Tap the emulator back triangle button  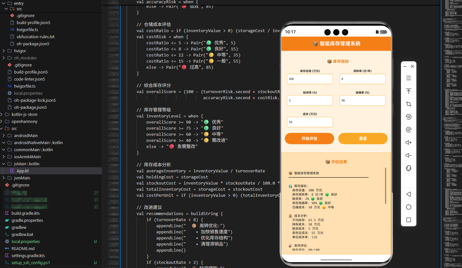click(409, 194)
